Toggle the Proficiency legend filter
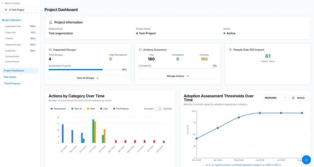The width and height of the screenshot is (314, 167). (121, 109)
